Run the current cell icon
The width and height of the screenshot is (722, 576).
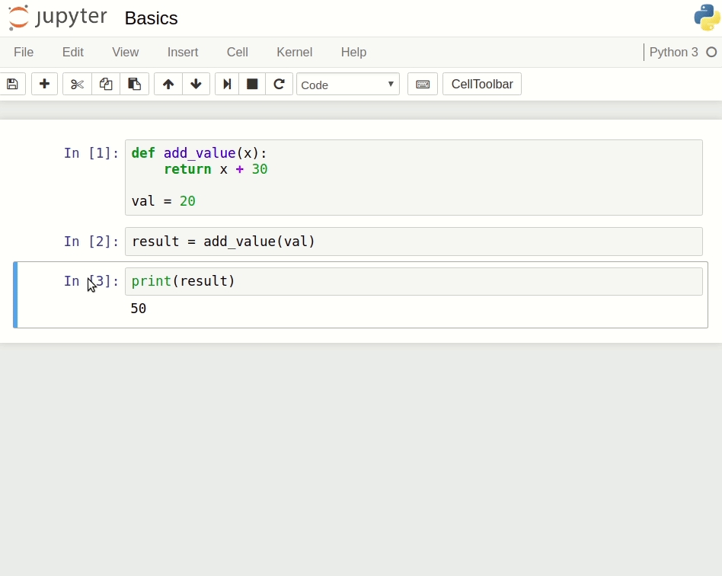[x=227, y=84]
